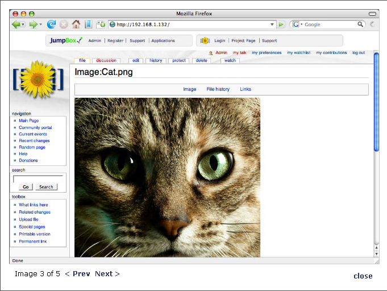Click the green Go arrow beside URL

point(281,24)
